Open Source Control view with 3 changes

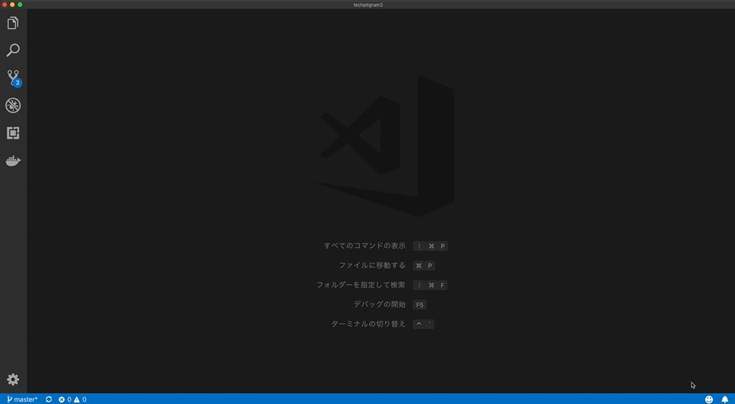click(13, 78)
